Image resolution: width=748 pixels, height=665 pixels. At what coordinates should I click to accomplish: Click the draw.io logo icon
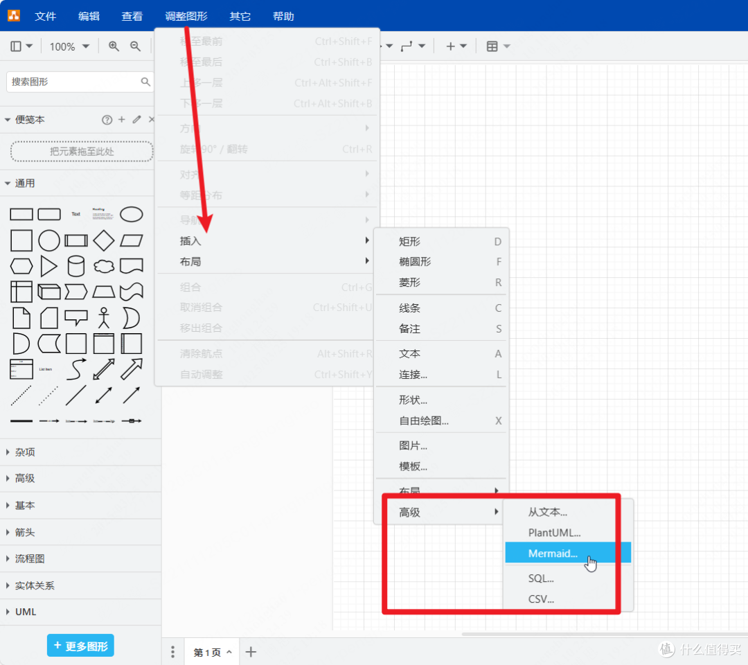(x=14, y=15)
